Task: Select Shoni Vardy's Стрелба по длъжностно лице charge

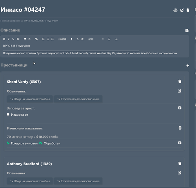Action: (x=78, y=99)
